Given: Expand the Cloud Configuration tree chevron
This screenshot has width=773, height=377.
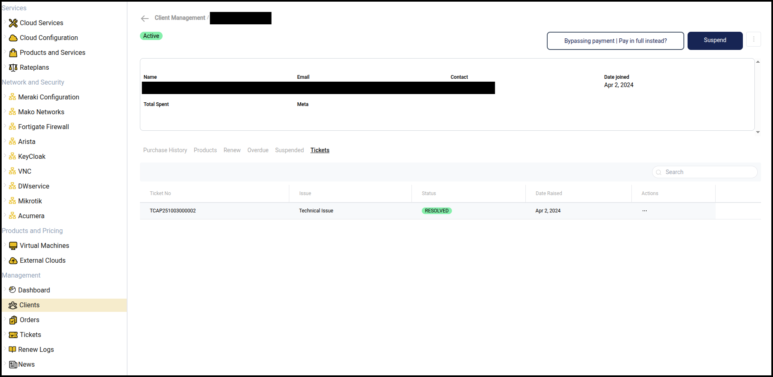Looking at the screenshot, I should click(x=5, y=37).
